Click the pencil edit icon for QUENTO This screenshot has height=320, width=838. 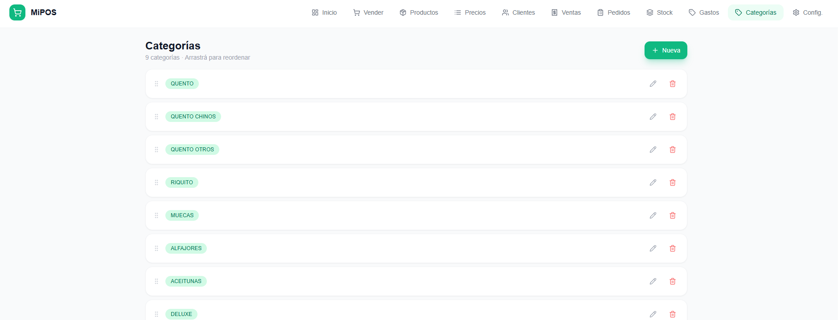653,84
